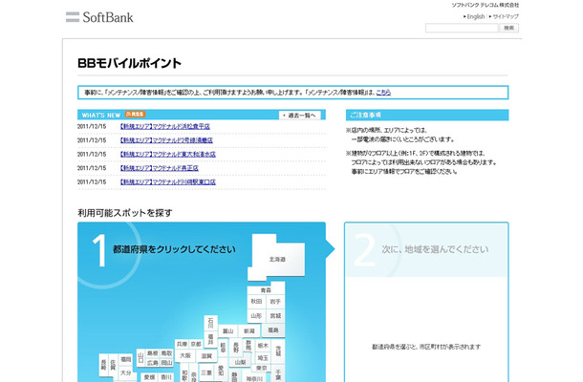The image size is (583, 382).
Task: Select 福岡 on the map
Action: 125,359
